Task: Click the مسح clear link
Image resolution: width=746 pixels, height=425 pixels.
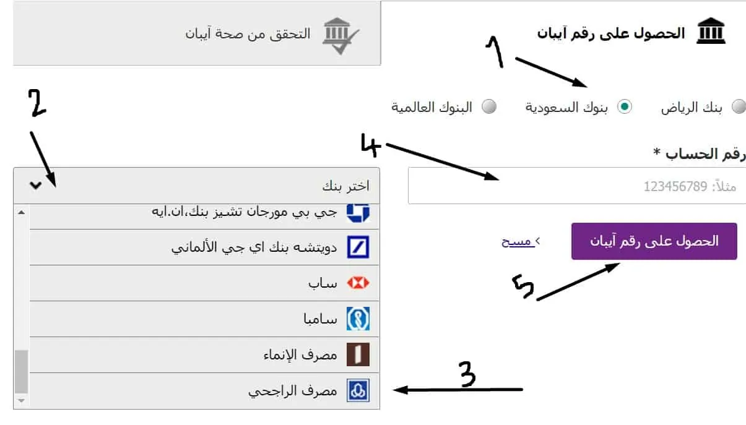Action: tap(518, 241)
